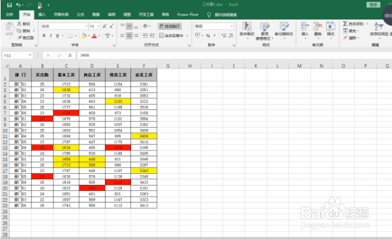392x239 pixels.
Task: Open the Merge and Center dropdown arrow
Action: click(x=187, y=36)
